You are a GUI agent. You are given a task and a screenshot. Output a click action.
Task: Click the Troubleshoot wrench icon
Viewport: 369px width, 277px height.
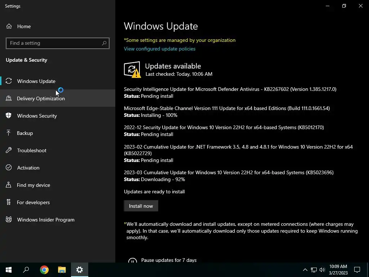9,150
